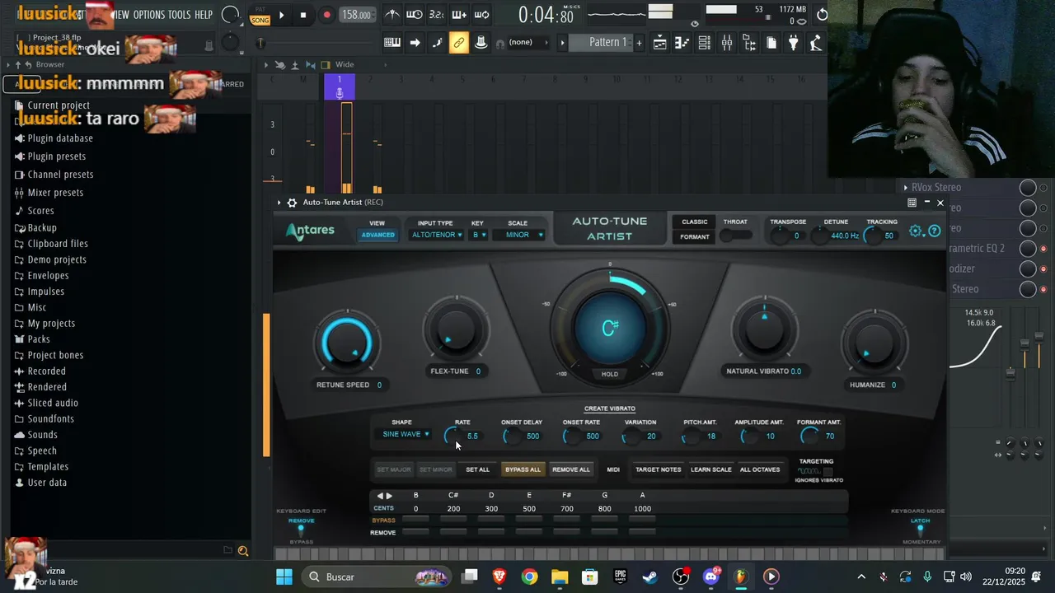The height and width of the screenshot is (593, 1055).
Task: Open the INPUT TYPE Alto/Tenor dropdown
Action: 437,235
